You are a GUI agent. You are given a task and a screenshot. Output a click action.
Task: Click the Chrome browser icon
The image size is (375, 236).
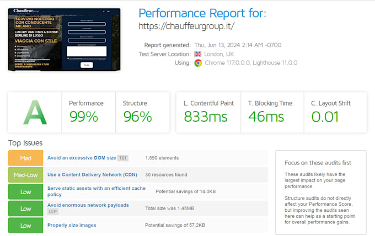click(198, 63)
